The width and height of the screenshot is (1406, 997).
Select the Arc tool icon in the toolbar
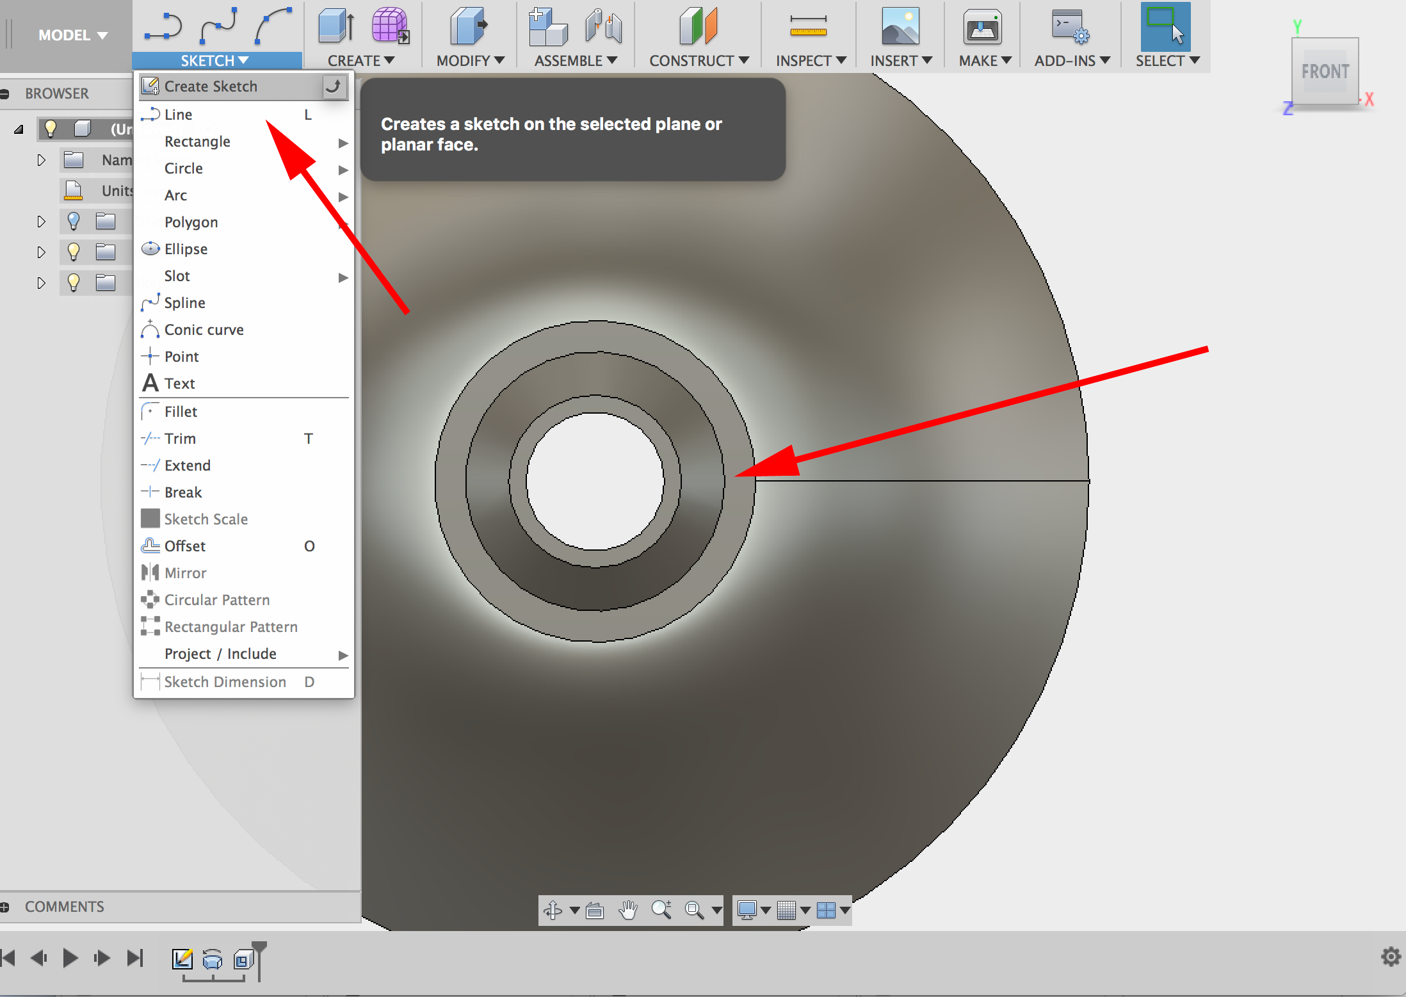(273, 27)
